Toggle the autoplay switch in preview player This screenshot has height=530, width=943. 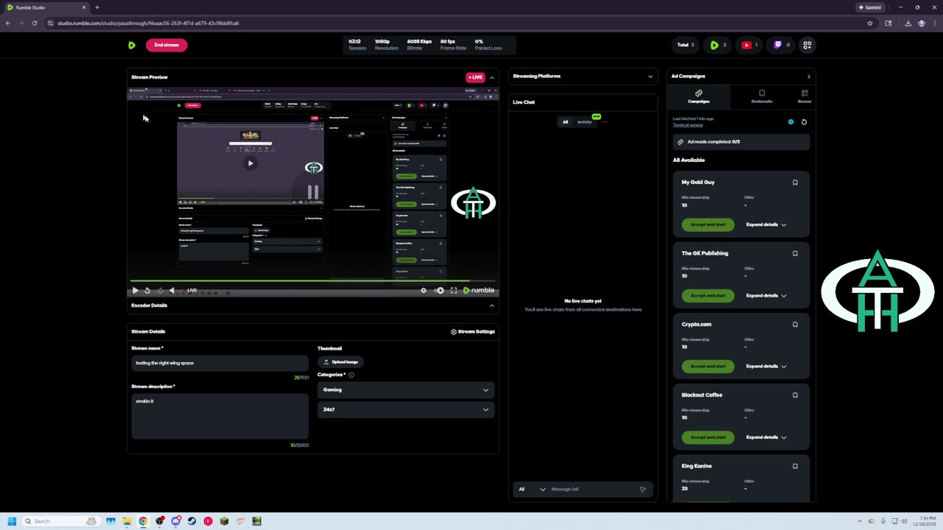tap(440, 291)
